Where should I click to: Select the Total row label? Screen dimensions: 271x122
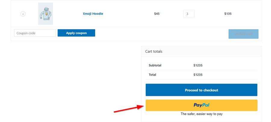(x=152, y=75)
